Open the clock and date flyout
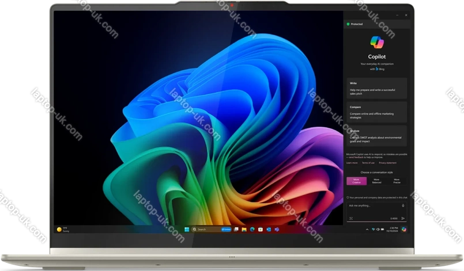Viewport: 464px width, 271px height. [392, 230]
